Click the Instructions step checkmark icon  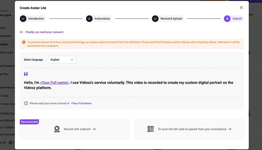[x=89, y=19]
